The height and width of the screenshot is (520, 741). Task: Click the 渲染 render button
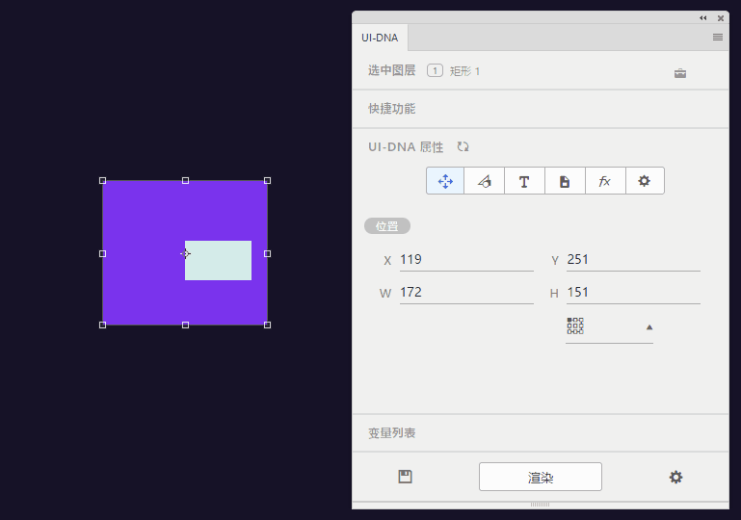tap(541, 477)
